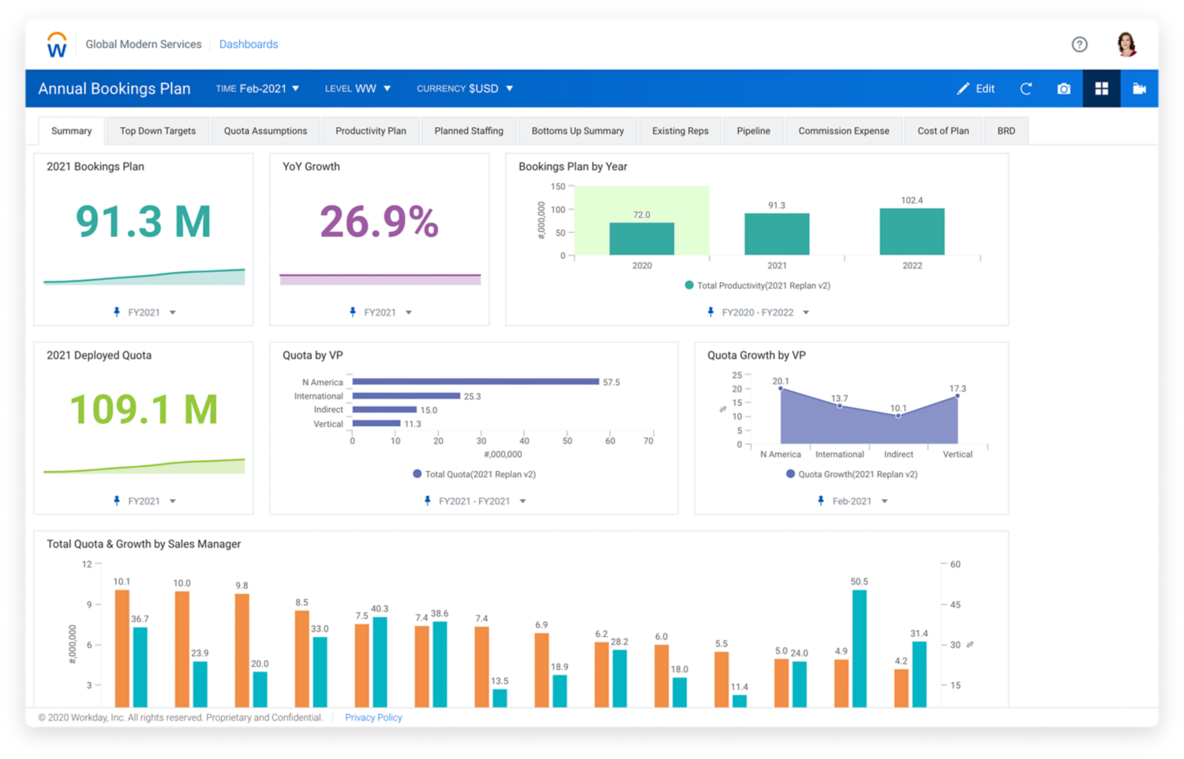This screenshot has height=759, width=1184.
Task: Open the Privacy Policy link
Action: 373,717
